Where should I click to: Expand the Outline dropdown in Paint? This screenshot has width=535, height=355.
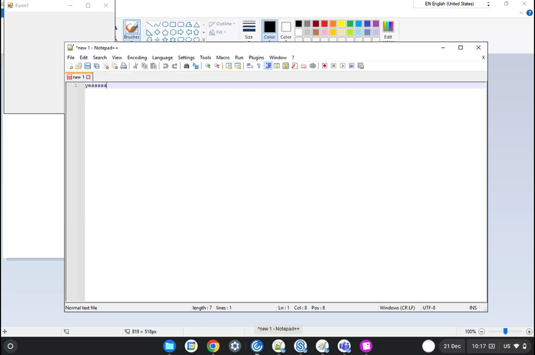223,24
